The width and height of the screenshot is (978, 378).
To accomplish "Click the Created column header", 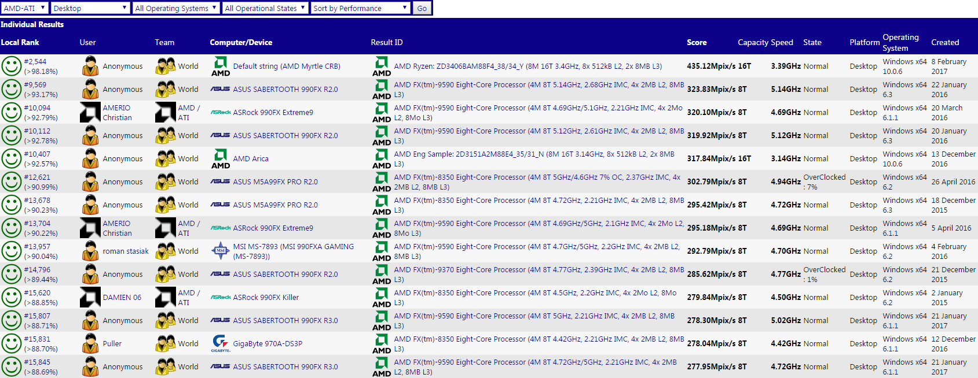I will [x=945, y=42].
